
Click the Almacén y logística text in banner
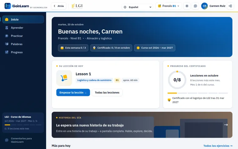pos(99,38)
